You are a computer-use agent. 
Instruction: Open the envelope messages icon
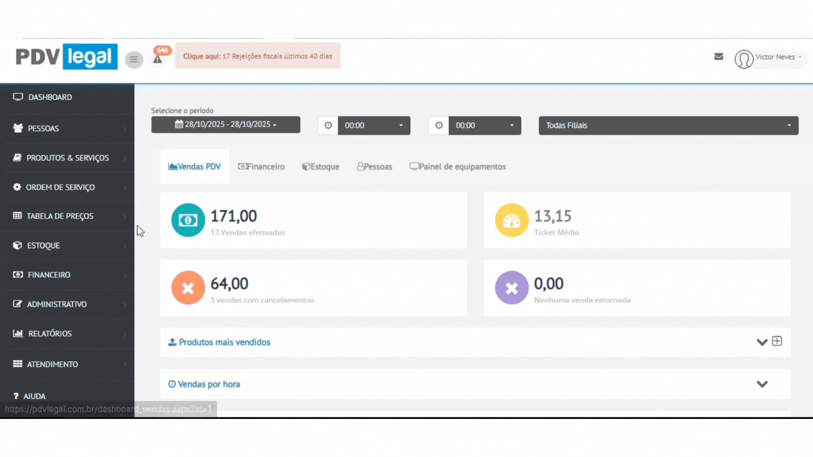719,57
